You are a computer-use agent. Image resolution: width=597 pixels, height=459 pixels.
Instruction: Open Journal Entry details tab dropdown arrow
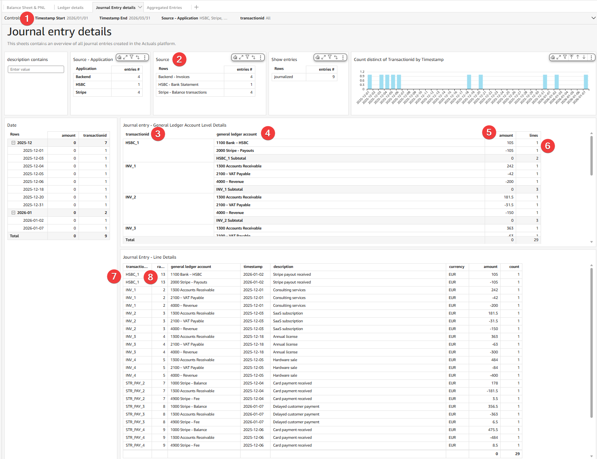[140, 7]
